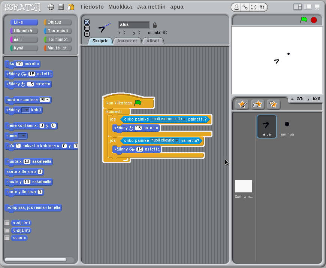This screenshot has height=268, width=326.
Task: Click the pomppaa, jos reunan lähellä block
Action: tap(33, 208)
